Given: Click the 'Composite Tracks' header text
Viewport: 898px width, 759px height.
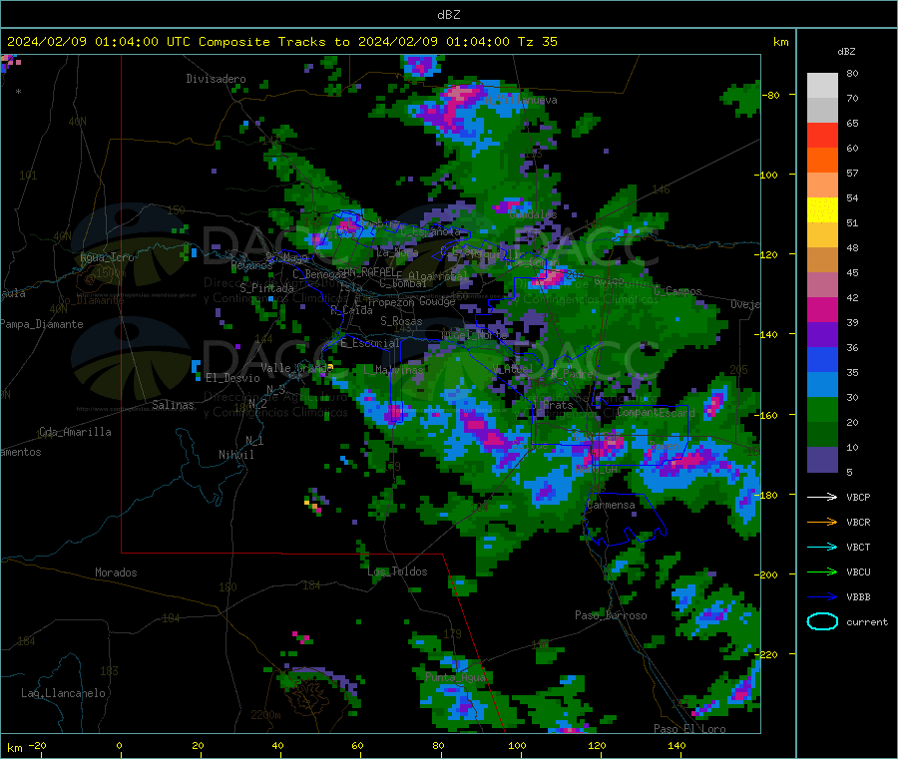Looking at the screenshot, I should pyautogui.click(x=261, y=42).
